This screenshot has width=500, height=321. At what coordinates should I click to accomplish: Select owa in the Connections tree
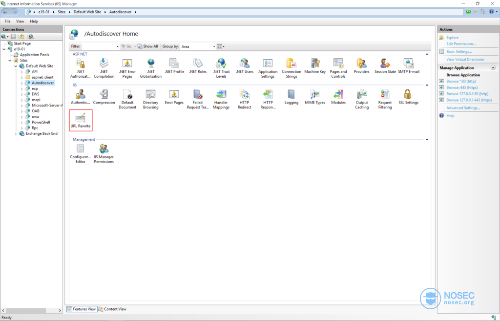pos(35,117)
